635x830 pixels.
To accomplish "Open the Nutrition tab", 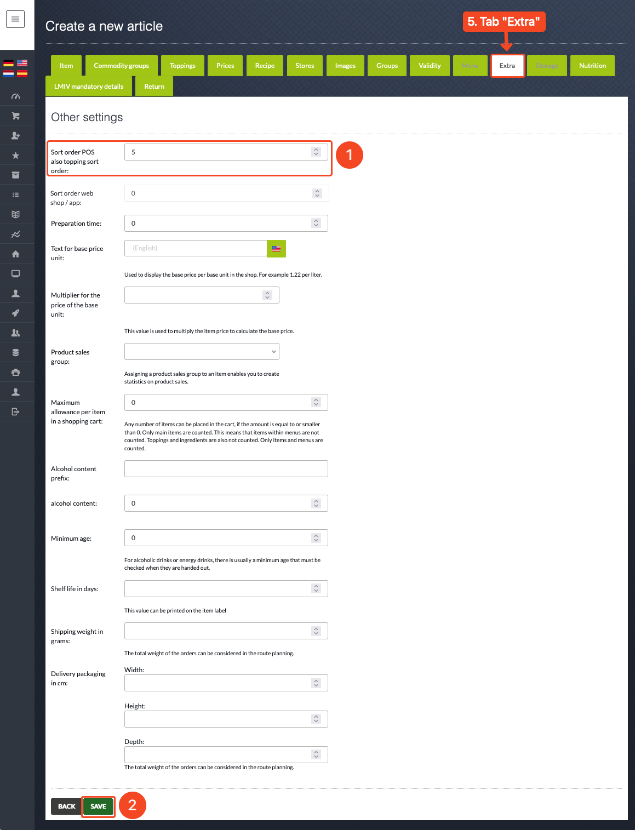I will (x=592, y=66).
